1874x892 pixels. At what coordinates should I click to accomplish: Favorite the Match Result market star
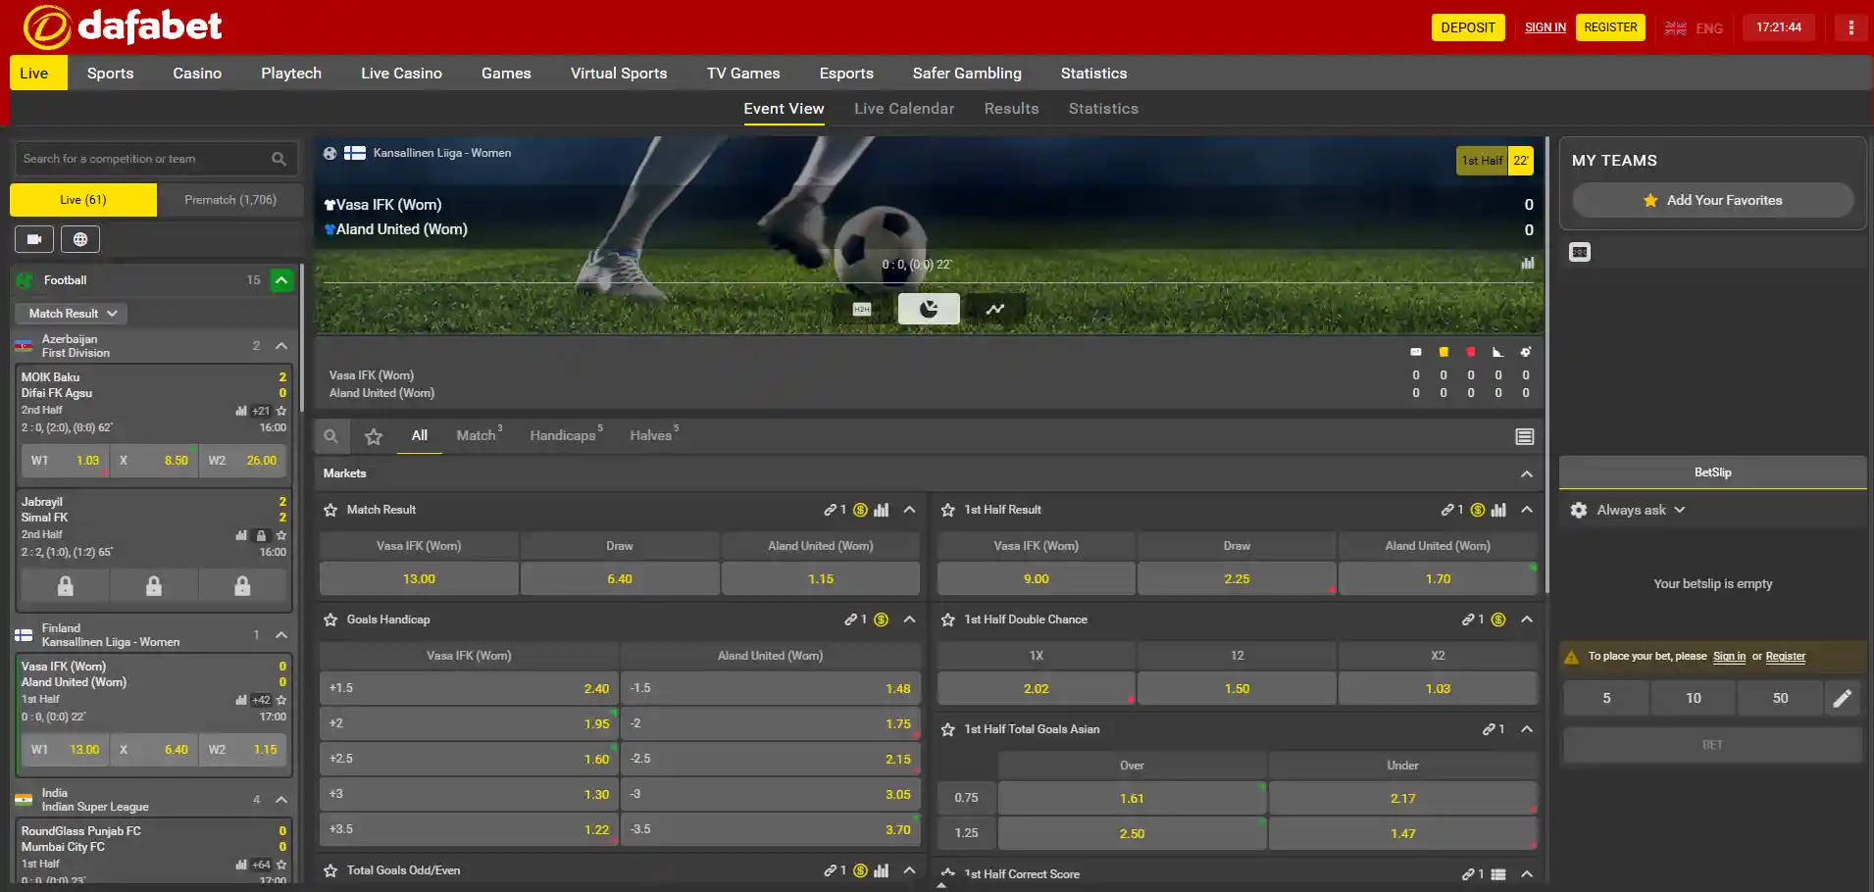pos(330,510)
